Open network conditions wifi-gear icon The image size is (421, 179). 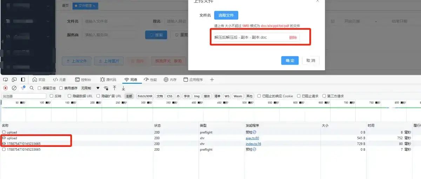click(x=106, y=88)
